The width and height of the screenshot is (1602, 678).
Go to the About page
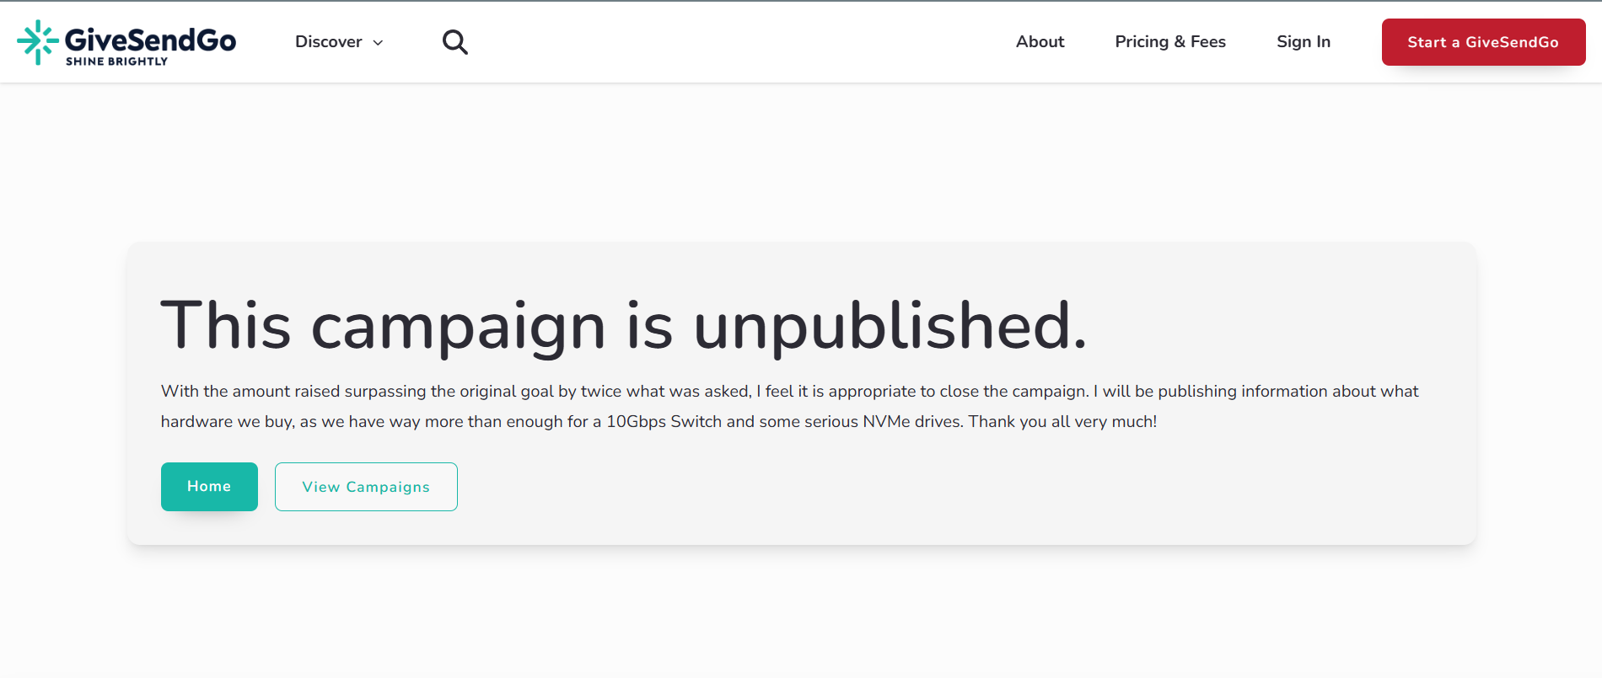[x=1040, y=42]
